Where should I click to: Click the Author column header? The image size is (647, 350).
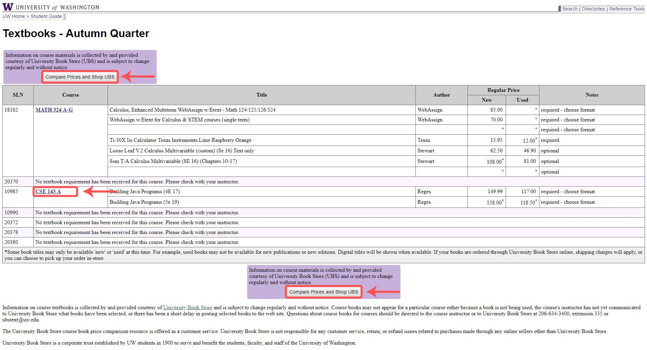point(442,95)
